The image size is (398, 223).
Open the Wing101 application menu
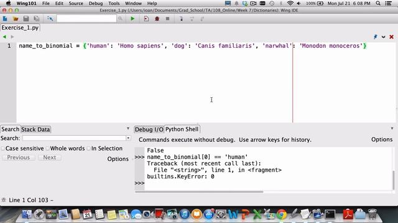point(26,3)
